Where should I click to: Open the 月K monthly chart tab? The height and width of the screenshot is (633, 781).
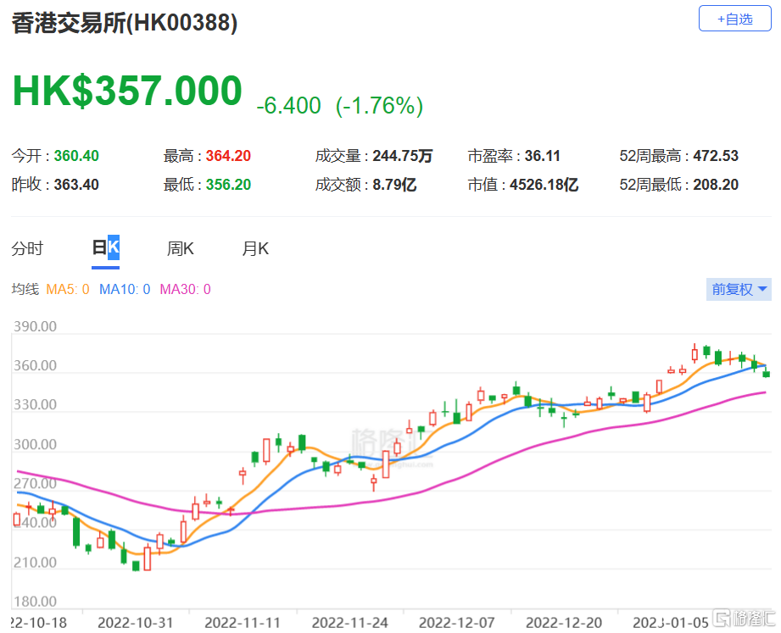point(255,247)
